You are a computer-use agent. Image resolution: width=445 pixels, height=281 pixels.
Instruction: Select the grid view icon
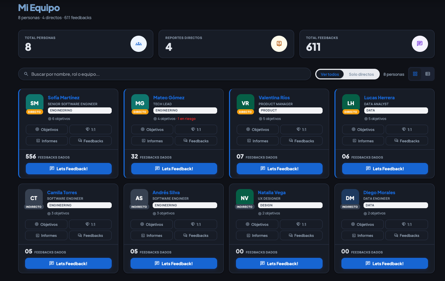[415, 74]
